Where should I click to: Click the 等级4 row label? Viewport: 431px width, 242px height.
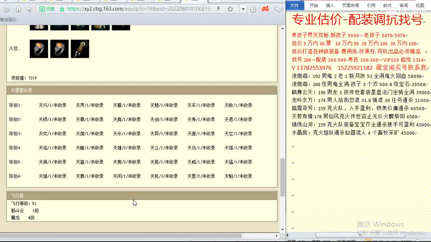(x=16, y=148)
